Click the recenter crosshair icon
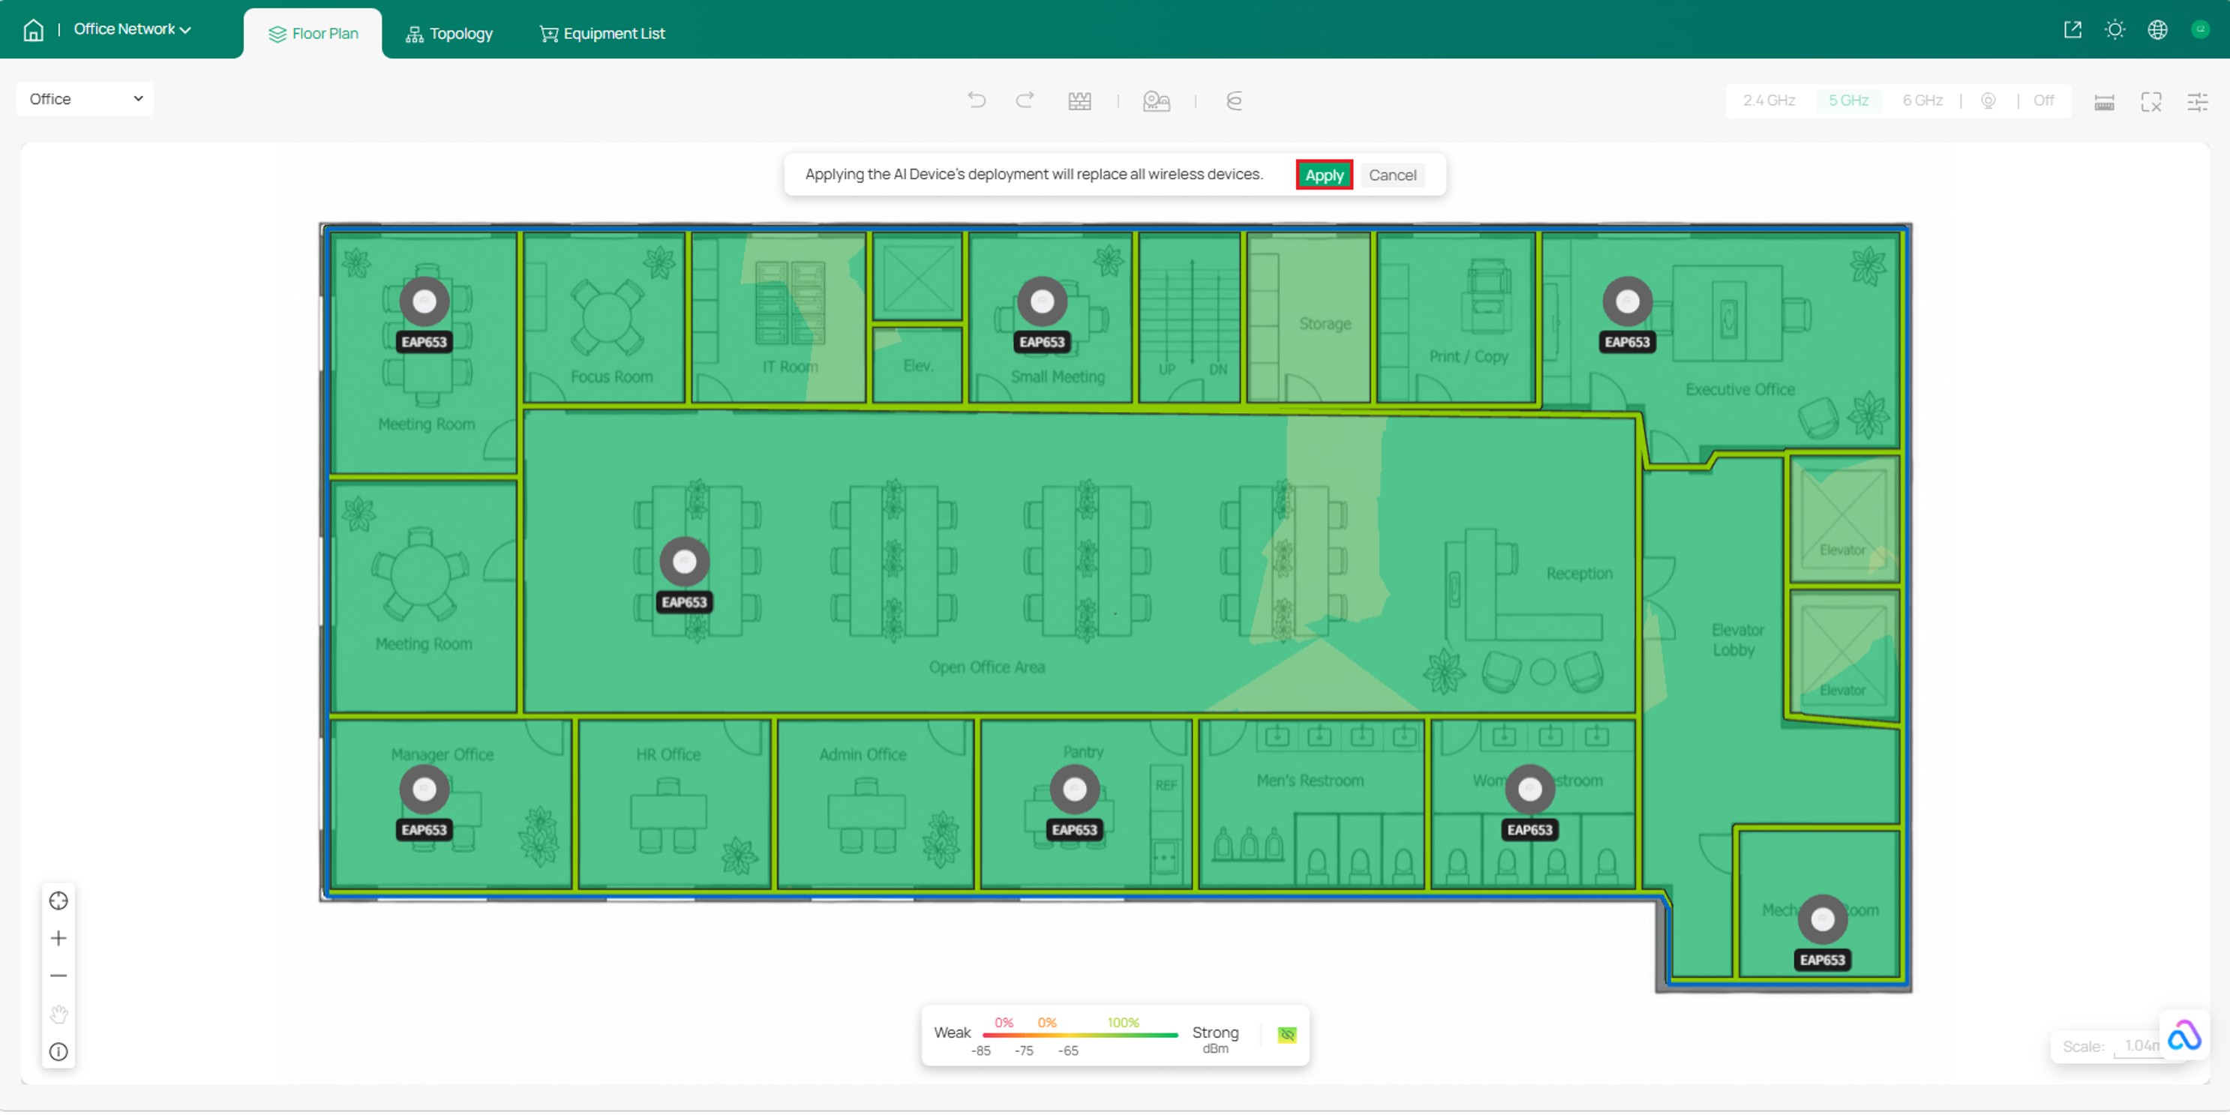This screenshot has width=2230, height=1115. [59, 901]
